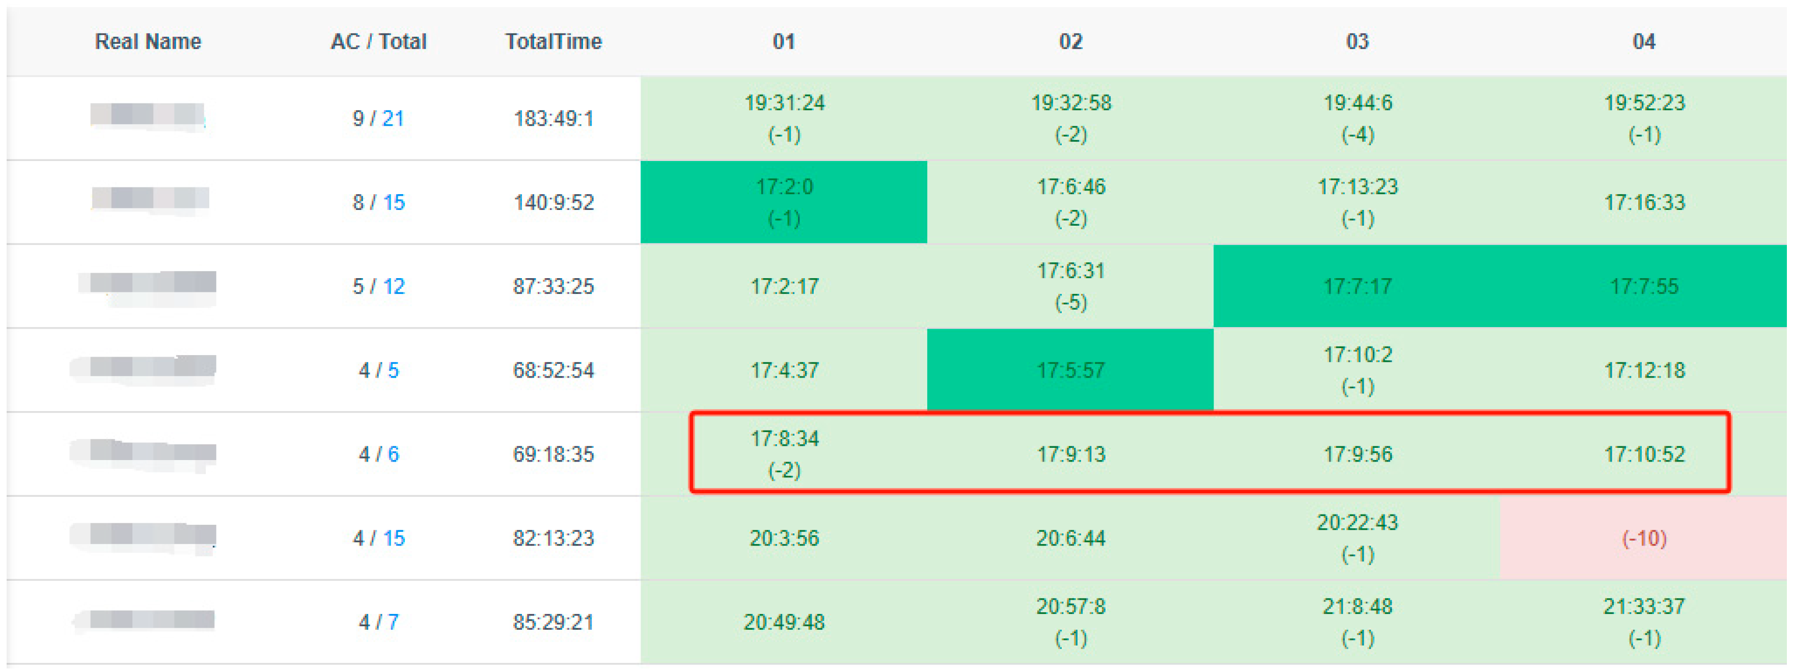The width and height of the screenshot is (1793, 672).
Task: Select problem 01 column header
Action: tap(784, 42)
